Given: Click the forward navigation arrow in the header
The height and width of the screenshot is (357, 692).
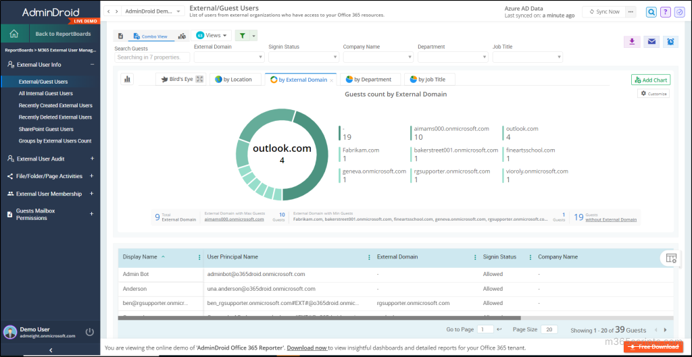Looking at the screenshot, I should 116,11.
